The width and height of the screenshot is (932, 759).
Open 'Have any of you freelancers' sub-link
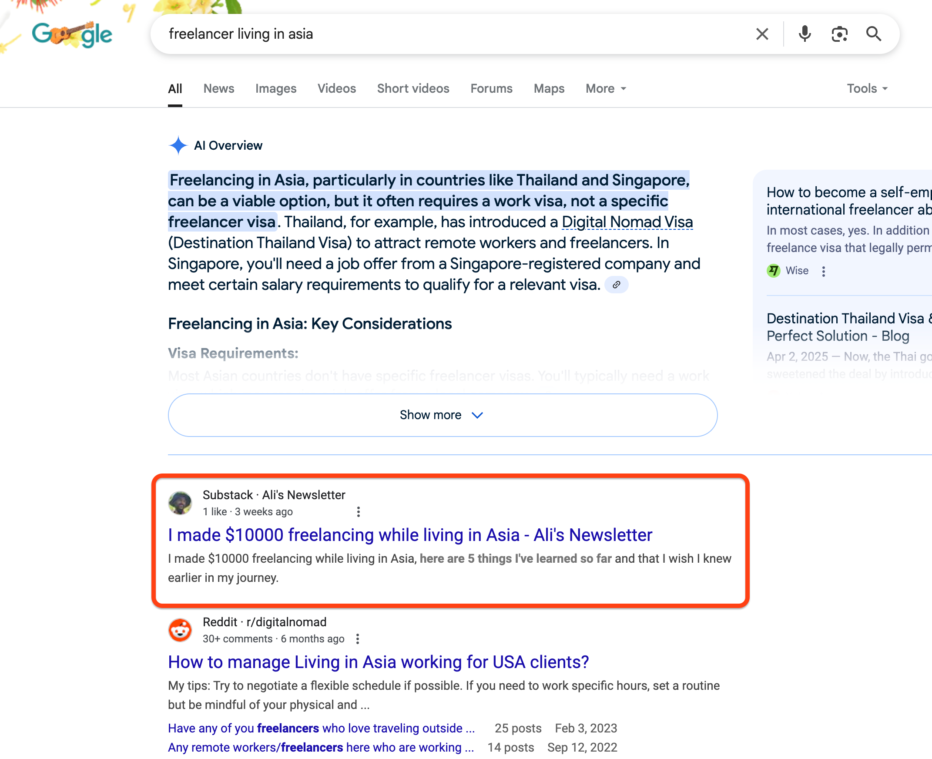[321, 728]
